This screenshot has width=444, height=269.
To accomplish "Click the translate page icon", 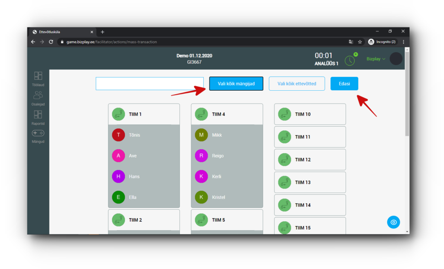I will tap(351, 42).
